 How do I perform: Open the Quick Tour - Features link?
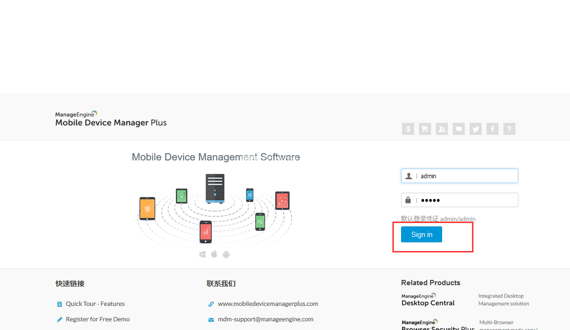tap(95, 304)
